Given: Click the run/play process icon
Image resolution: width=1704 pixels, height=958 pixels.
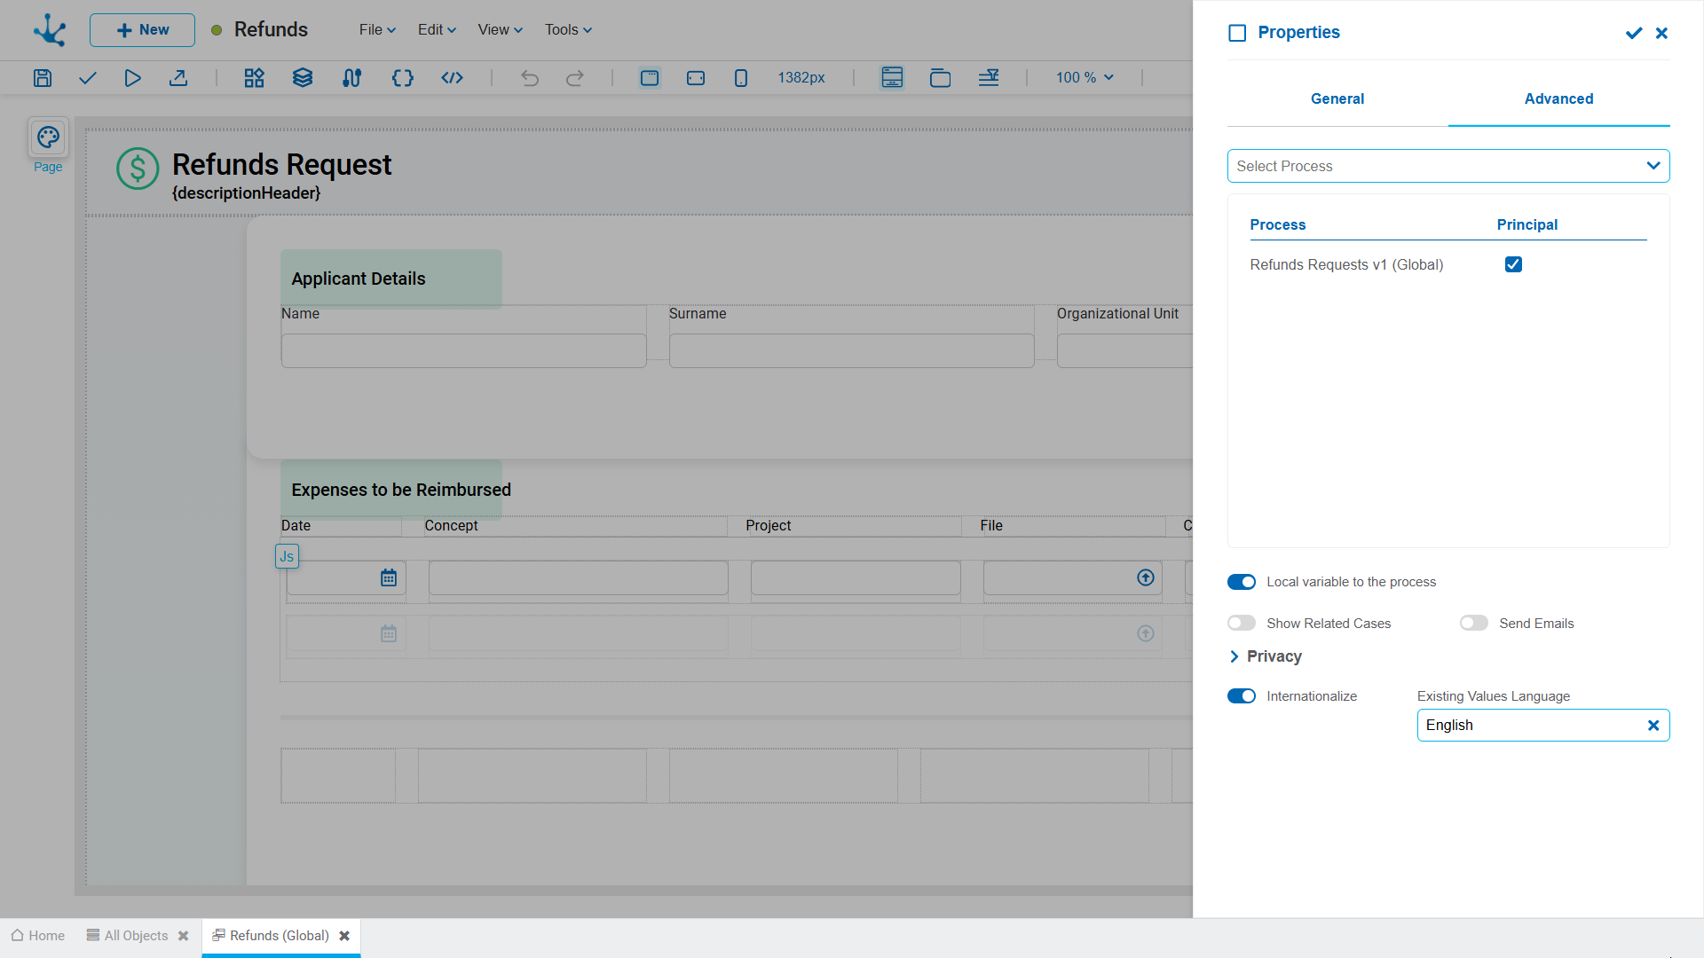Looking at the screenshot, I should pos(132,78).
